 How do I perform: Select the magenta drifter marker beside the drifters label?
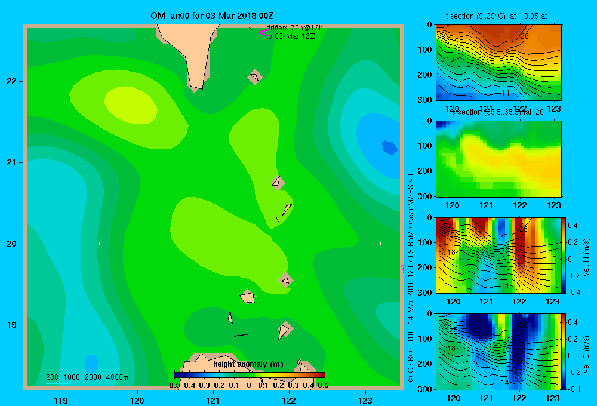tap(263, 33)
